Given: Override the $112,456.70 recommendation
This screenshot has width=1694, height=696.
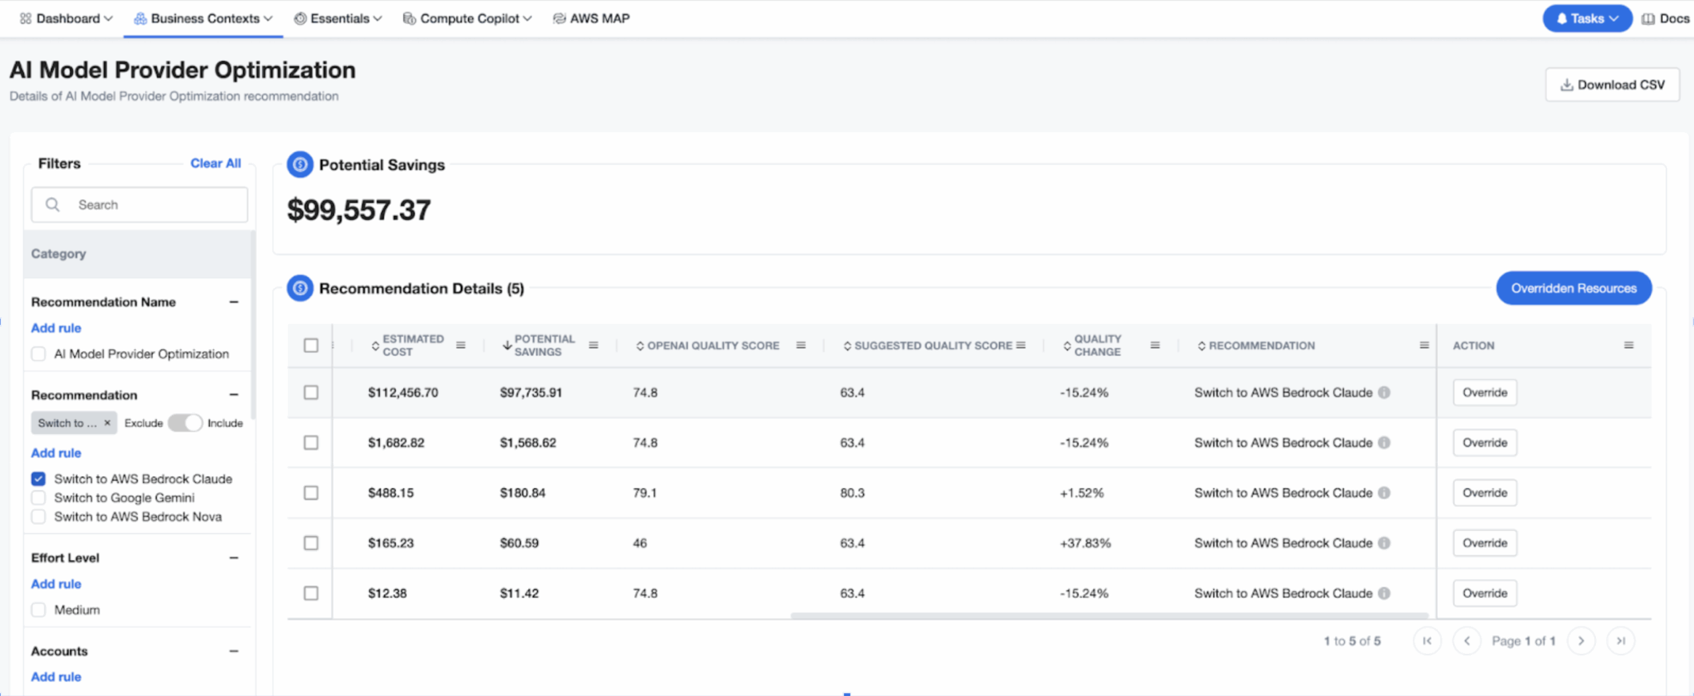Looking at the screenshot, I should pyautogui.click(x=1485, y=393).
